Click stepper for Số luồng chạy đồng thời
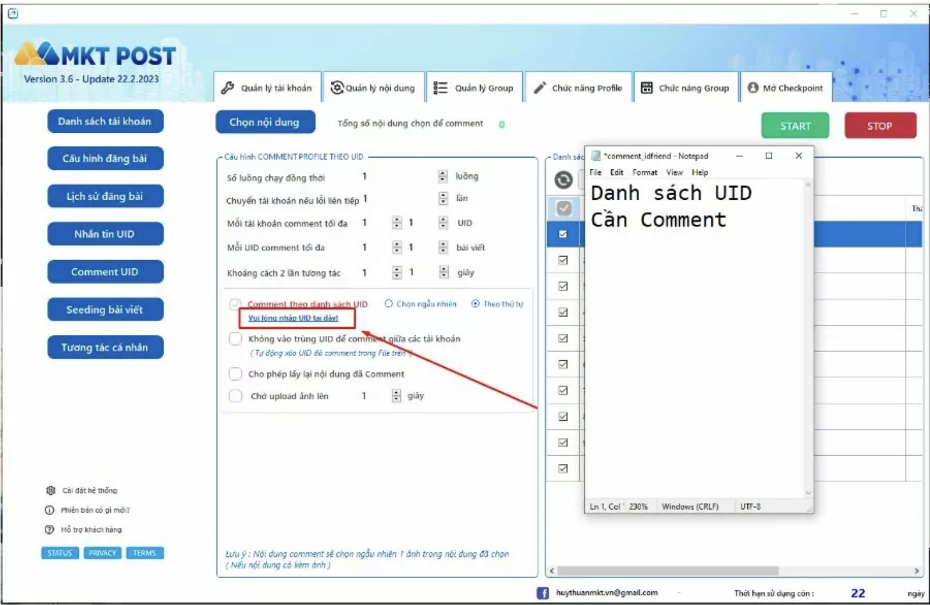Screen dimensions: 930x605 [443, 176]
